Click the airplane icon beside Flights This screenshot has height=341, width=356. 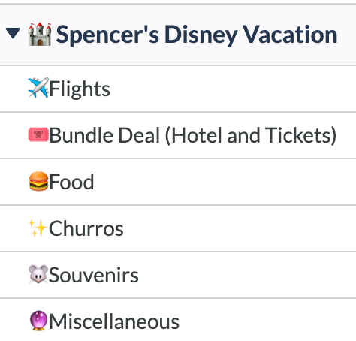tap(38, 88)
